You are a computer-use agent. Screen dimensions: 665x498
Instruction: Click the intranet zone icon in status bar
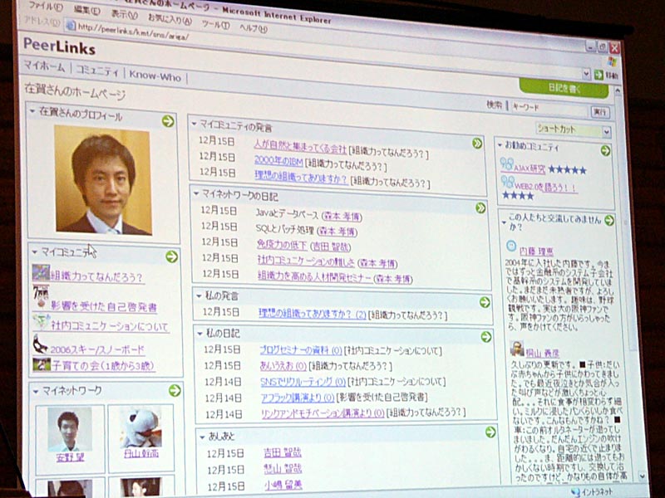click(x=575, y=491)
